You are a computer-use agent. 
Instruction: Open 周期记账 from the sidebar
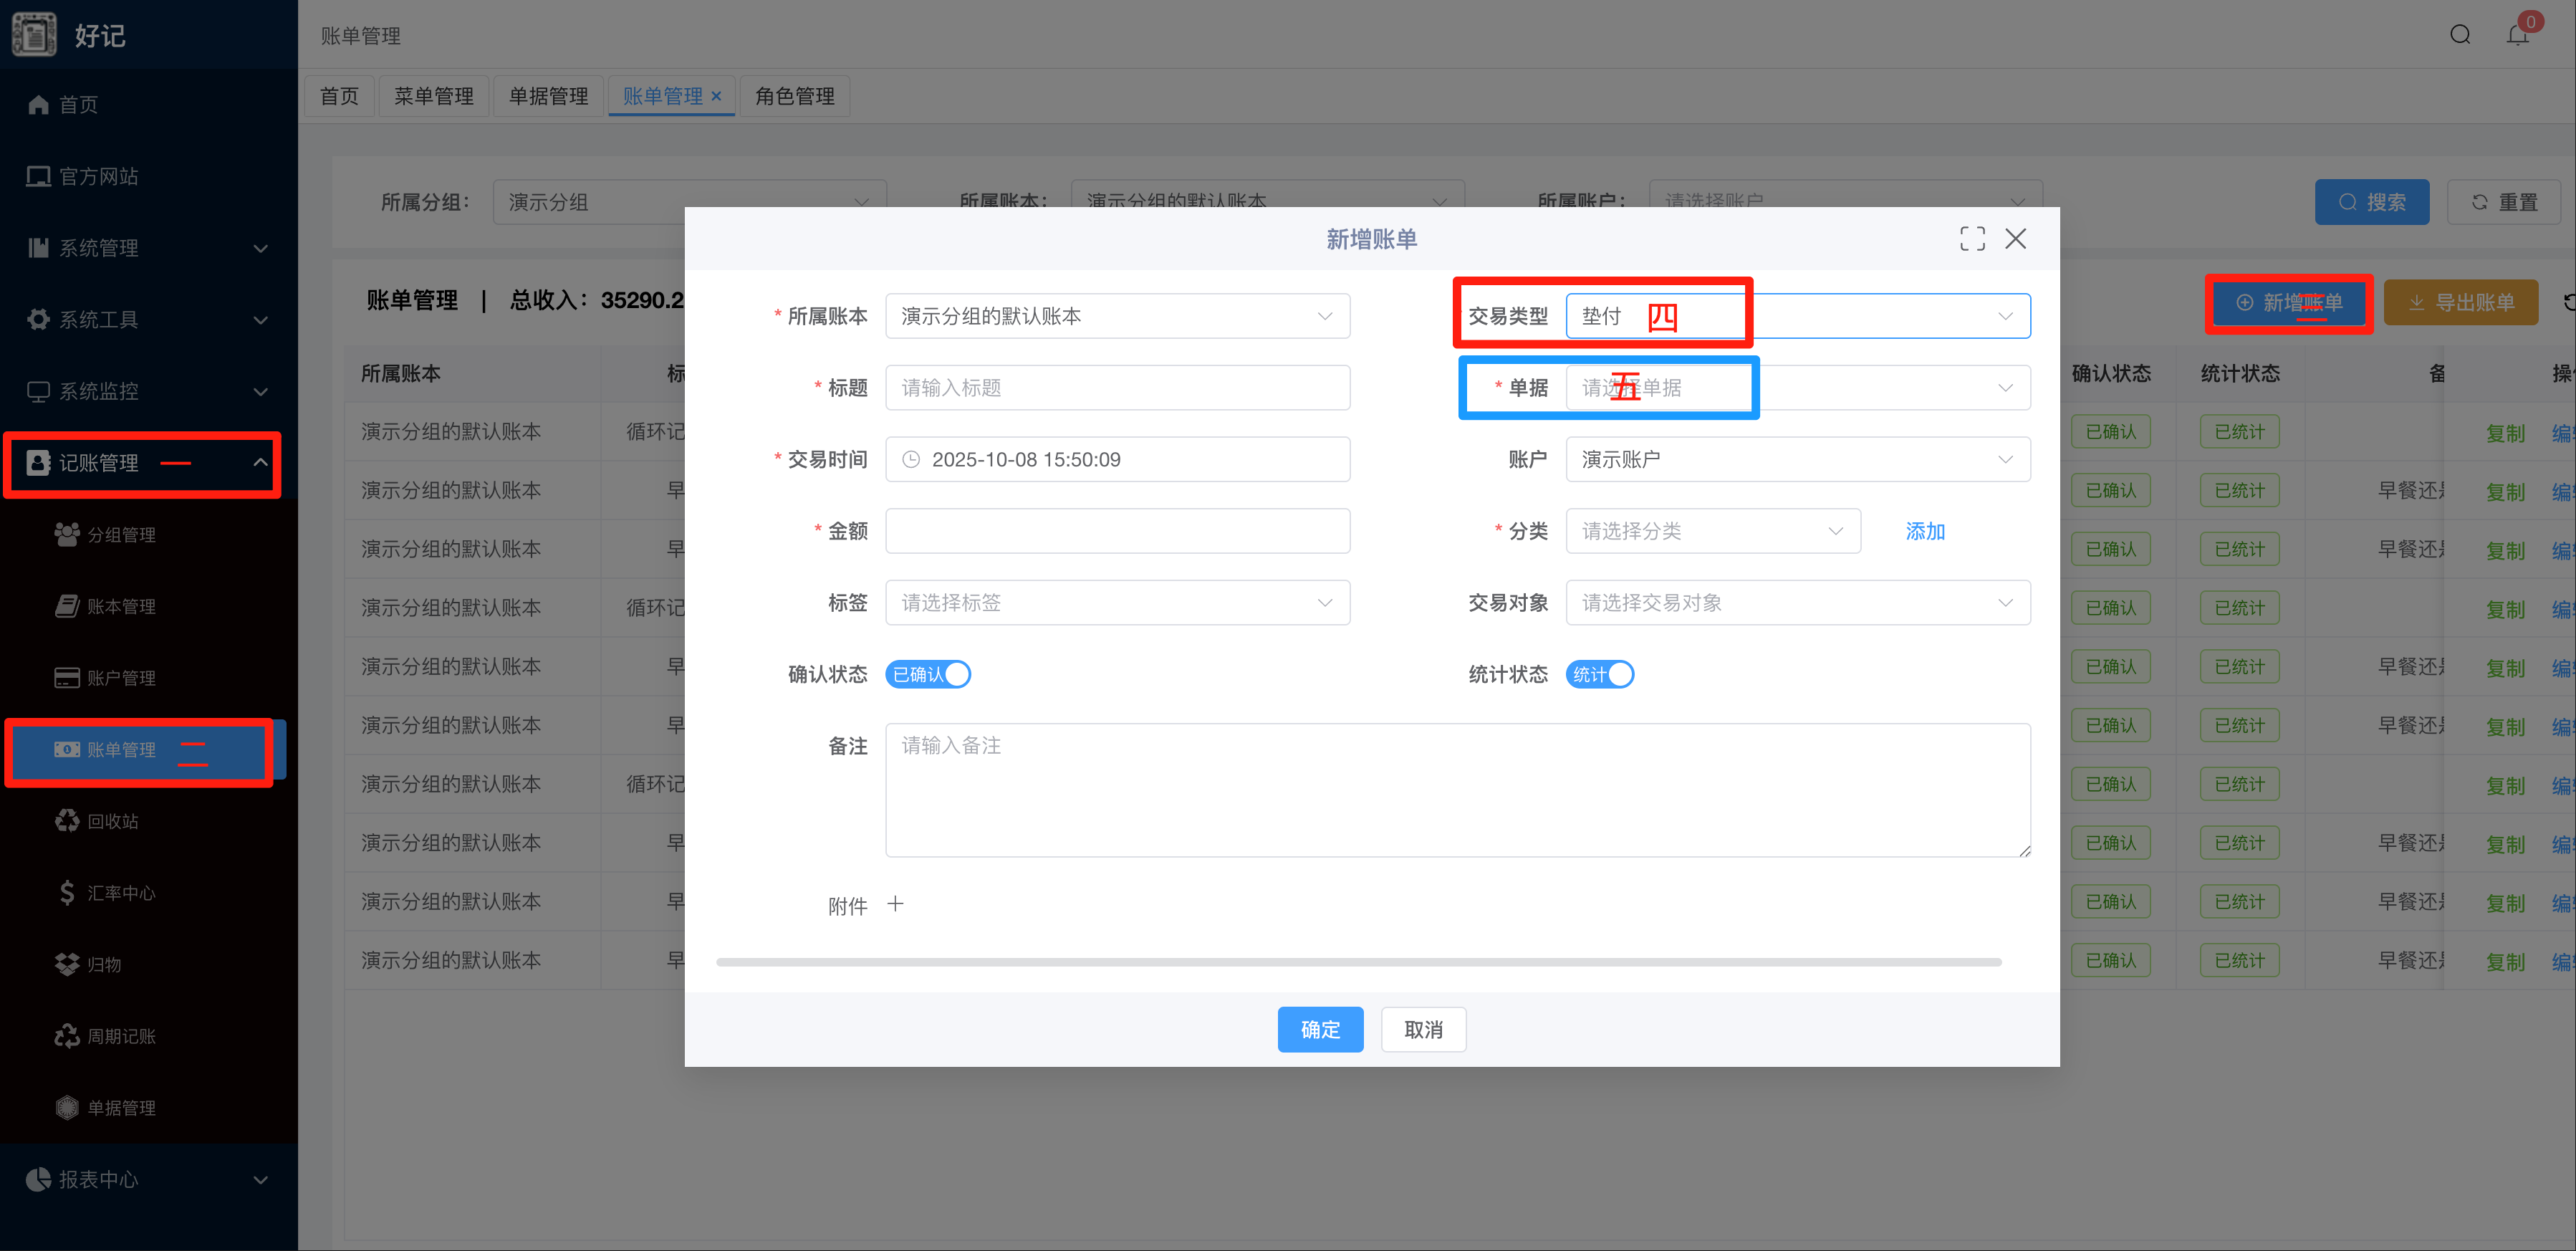point(120,1036)
